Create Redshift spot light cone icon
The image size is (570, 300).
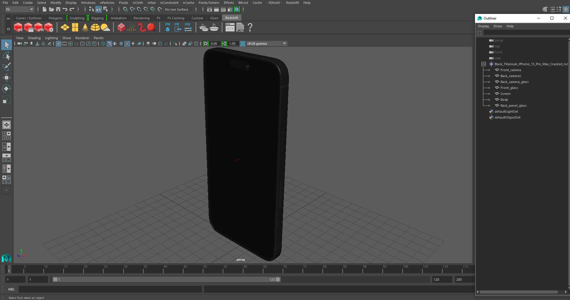point(85,28)
